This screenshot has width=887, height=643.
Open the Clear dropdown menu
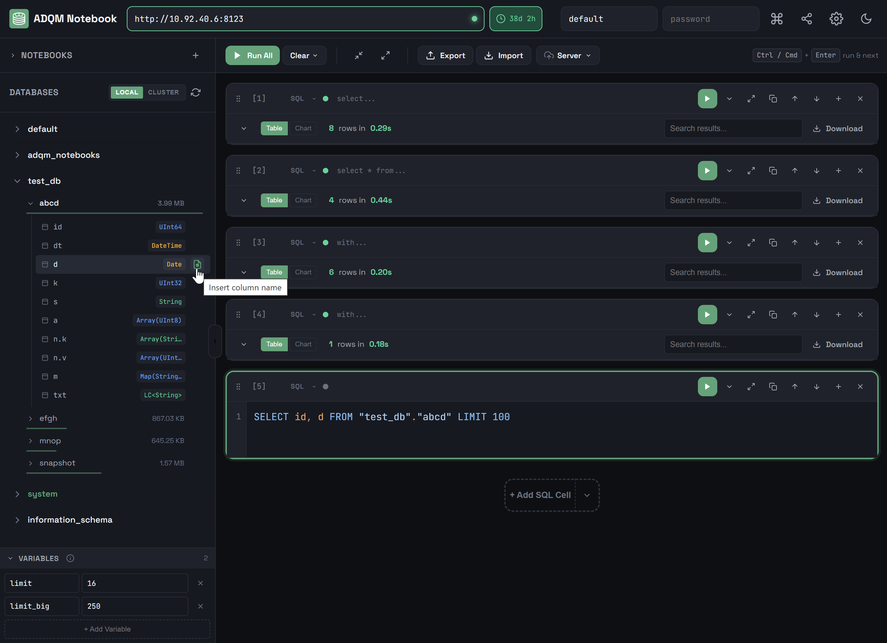point(304,55)
